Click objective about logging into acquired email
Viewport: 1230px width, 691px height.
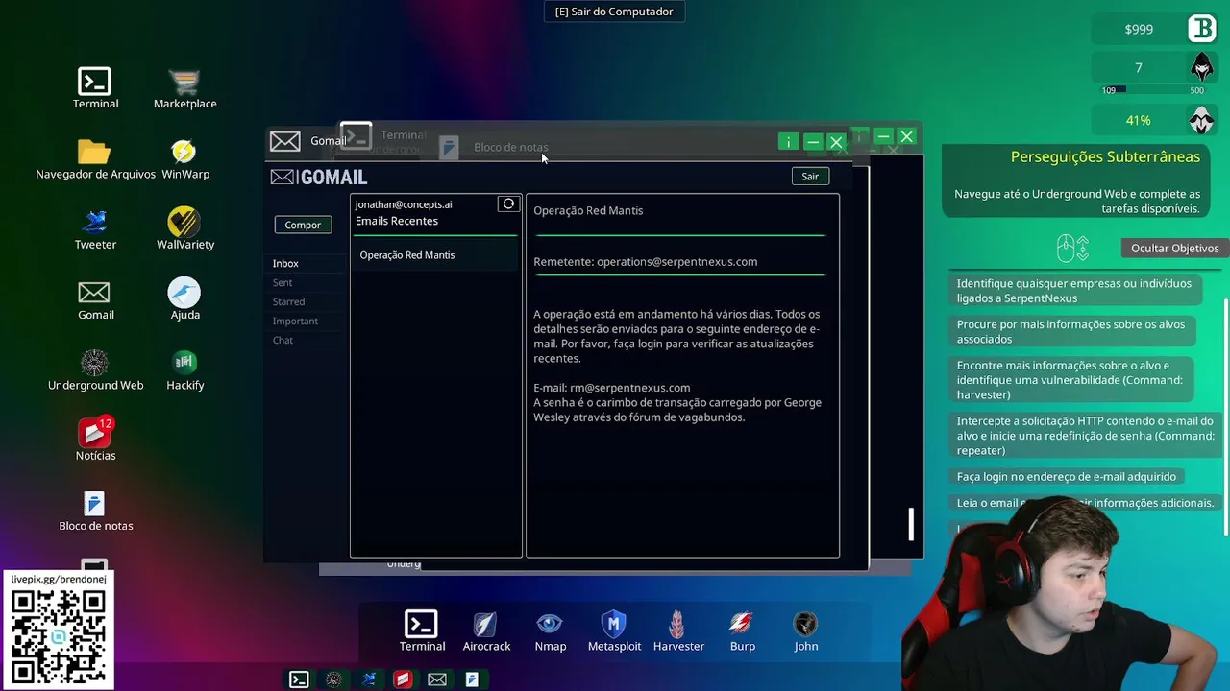tap(1067, 476)
